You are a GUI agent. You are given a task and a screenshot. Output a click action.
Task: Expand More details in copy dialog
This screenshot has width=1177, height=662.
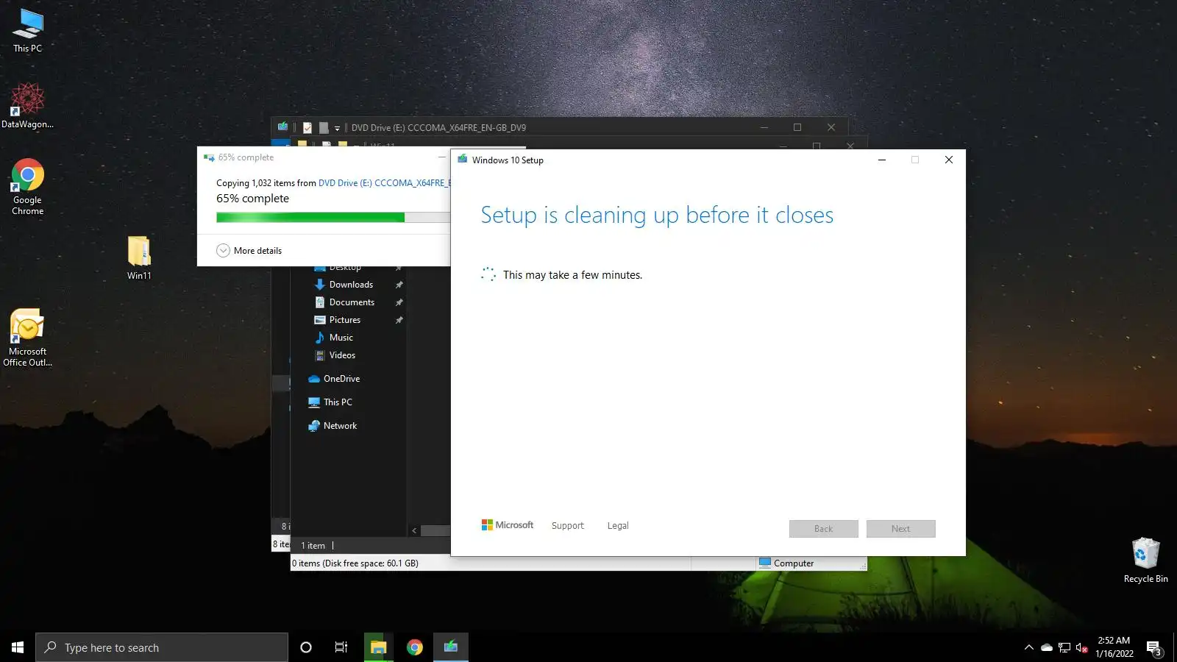[x=249, y=251]
